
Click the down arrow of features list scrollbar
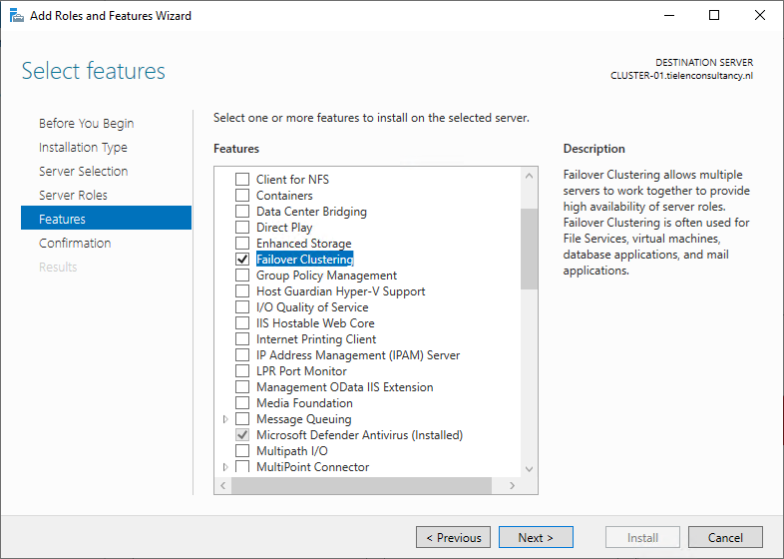(x=529, y=469)
